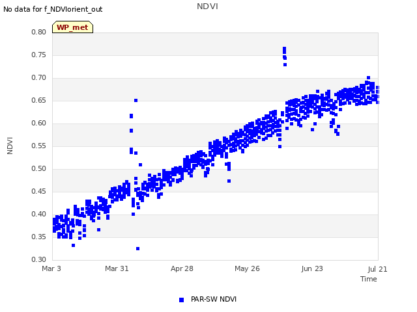417x312 pixels.
Task: Click the lowest outlier point near 0.325
Action: coord(137,248)
